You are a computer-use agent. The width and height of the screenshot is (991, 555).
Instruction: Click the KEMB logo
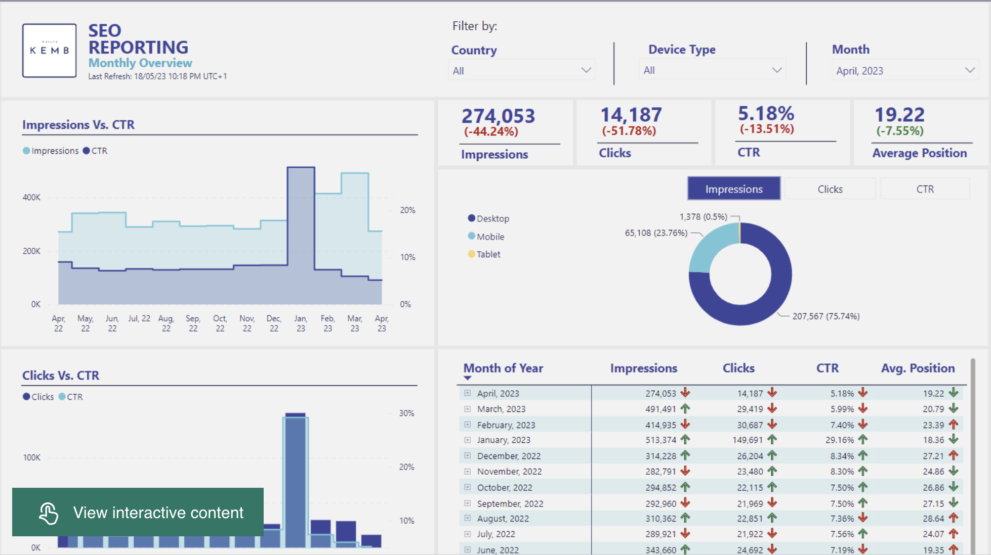pos(49,50)
